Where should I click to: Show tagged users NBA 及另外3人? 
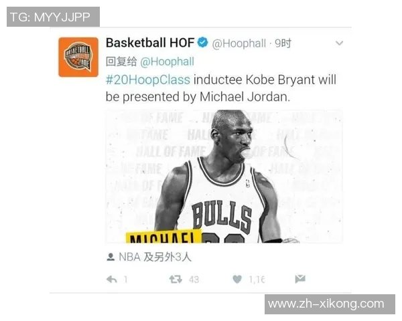click(155, 257)
